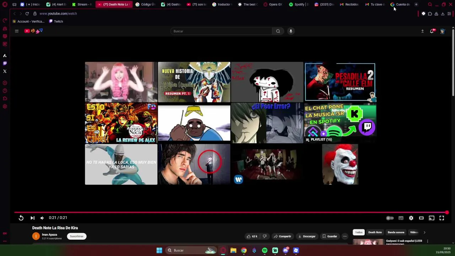
Task: Reload the page
Action: (x=27, y=14)
